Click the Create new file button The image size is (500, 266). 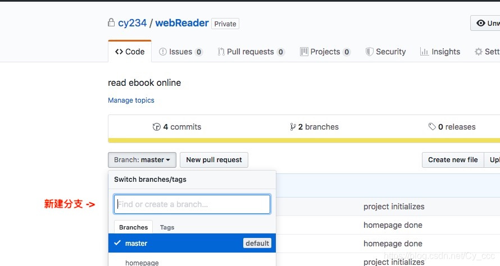(453, 160)
